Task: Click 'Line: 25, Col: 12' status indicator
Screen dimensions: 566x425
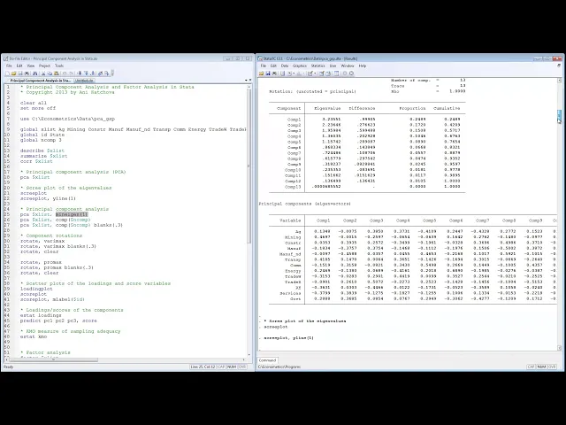Action: 203,367
